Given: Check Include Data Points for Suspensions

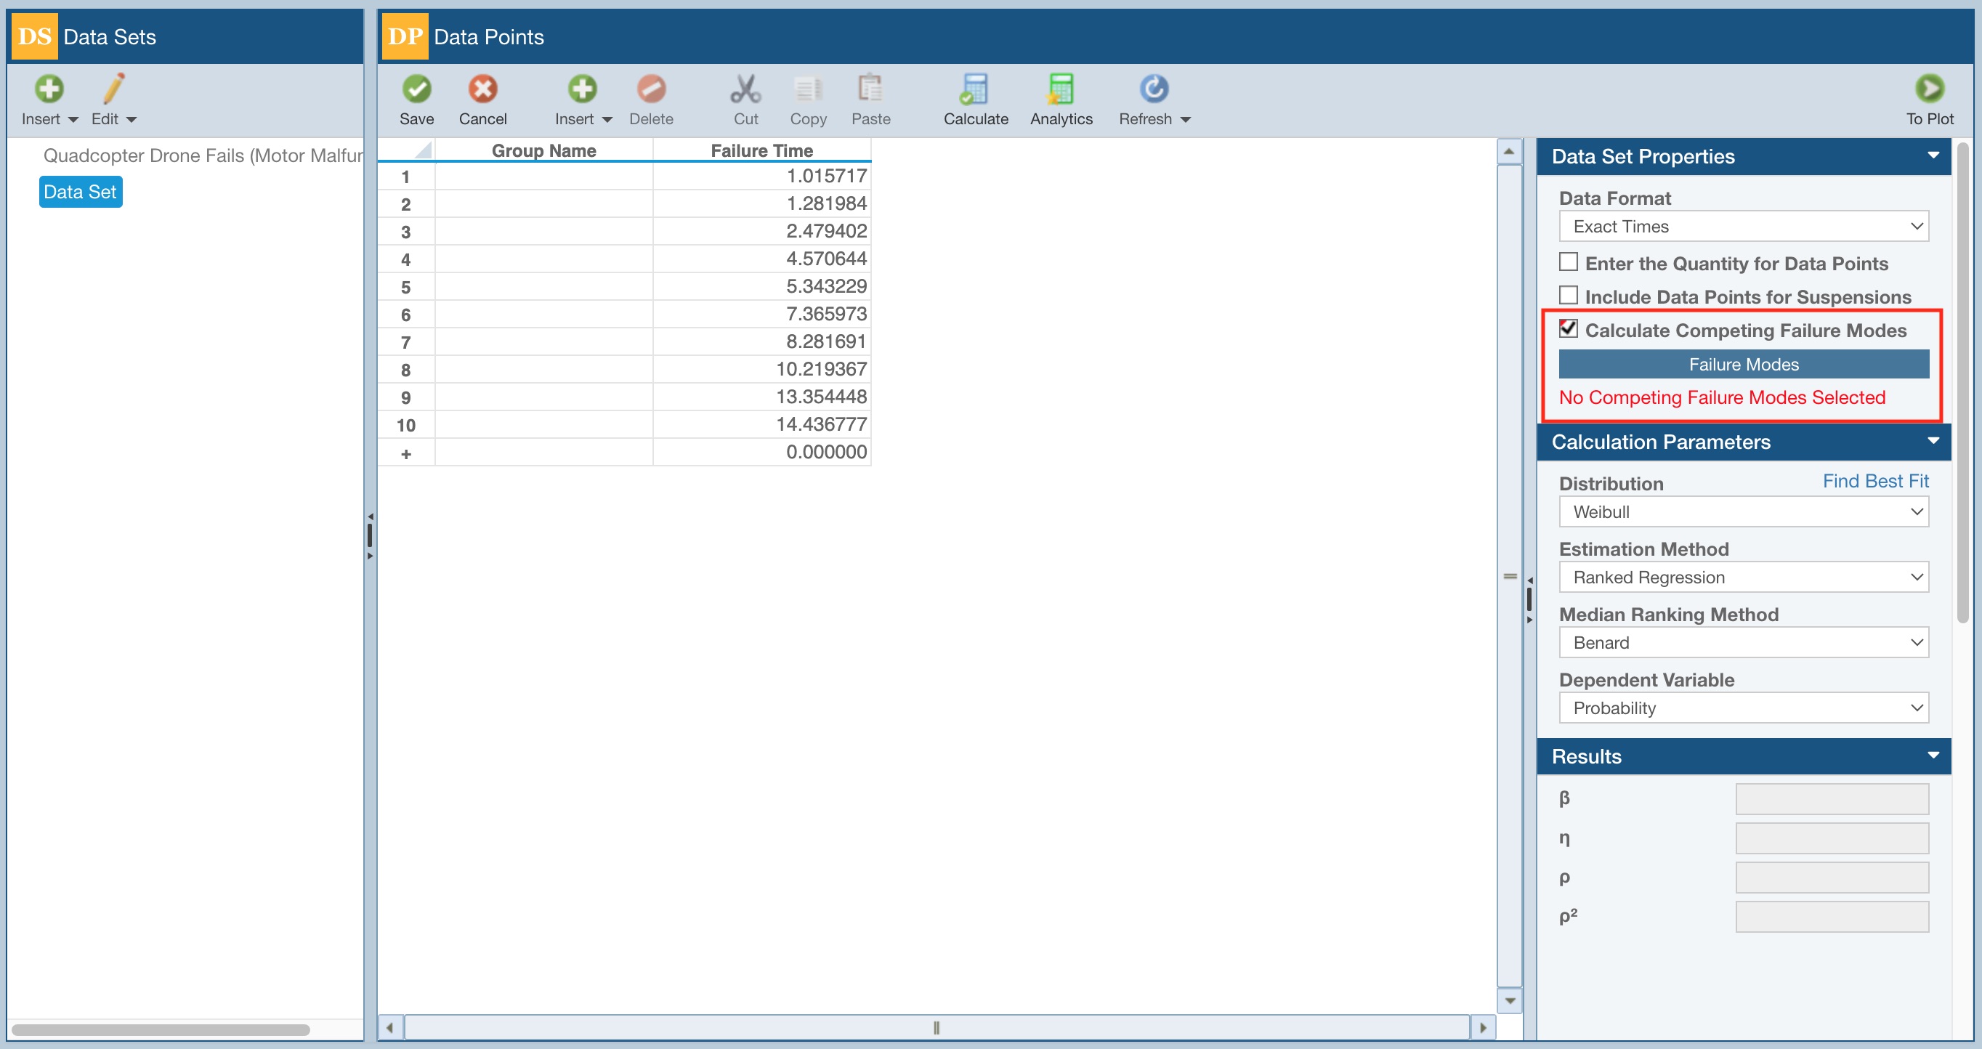Looking at the screenshot, I should [1567, 296].
